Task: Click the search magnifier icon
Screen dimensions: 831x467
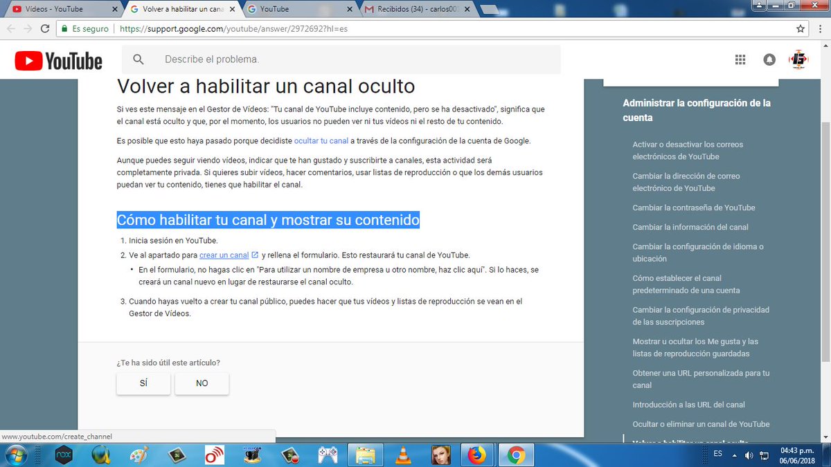Action: point(139,59)
